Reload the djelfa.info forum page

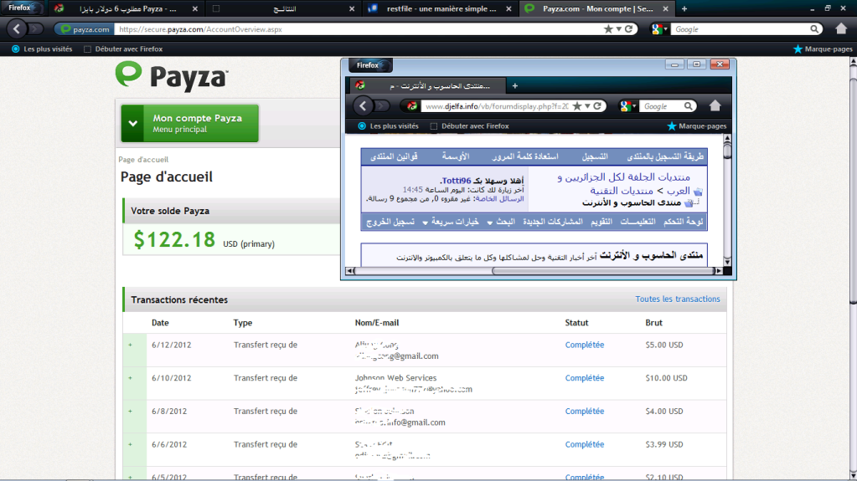coord(597,106)
